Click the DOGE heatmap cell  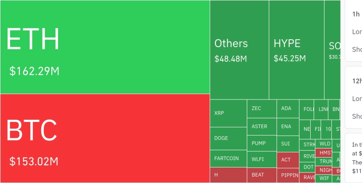228,138
